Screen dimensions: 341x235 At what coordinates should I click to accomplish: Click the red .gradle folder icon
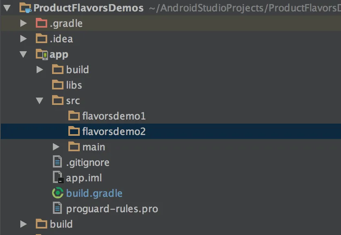(42, 23)
